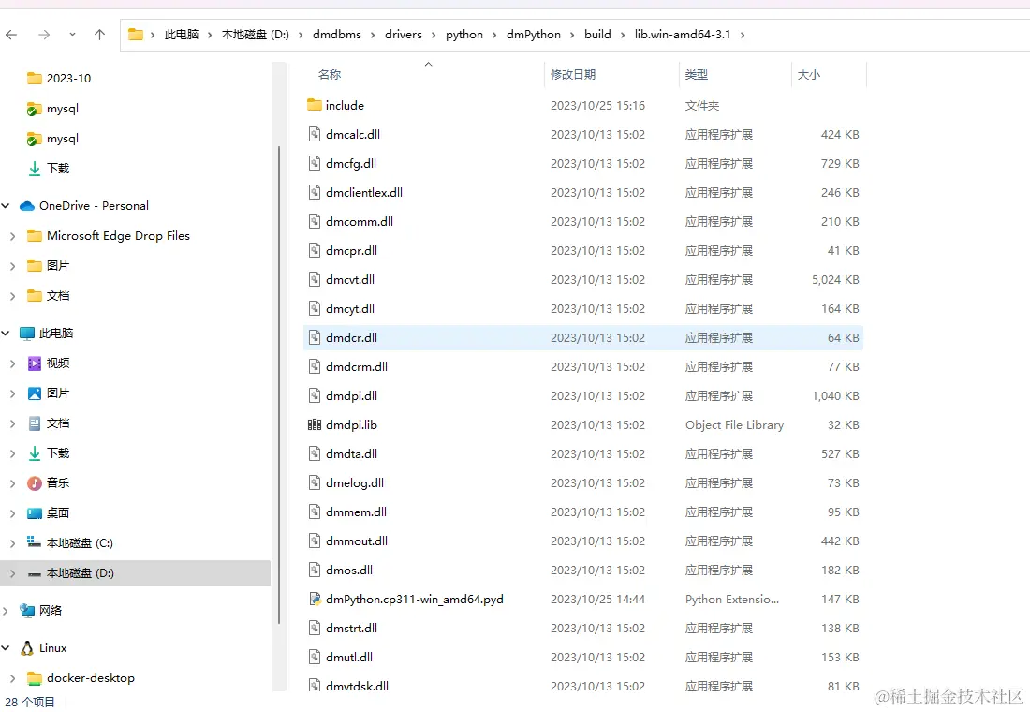Go forward with the right arrow button
The image size is (1030, 712).
[44, 35]
